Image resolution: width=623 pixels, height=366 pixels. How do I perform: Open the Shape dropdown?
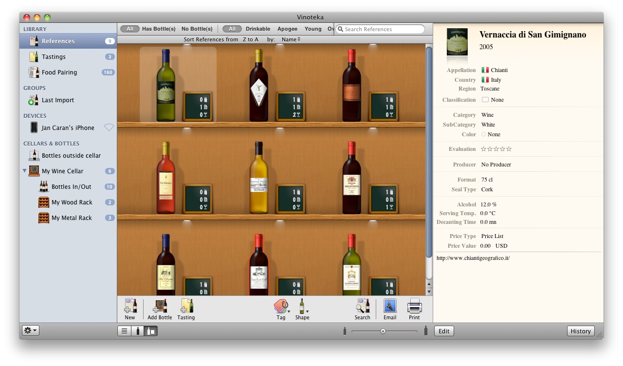click(x=302, y=308)
